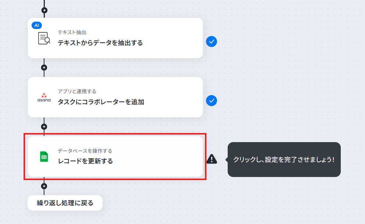Click the クリックし、設定を完了させましょう! tooltip
Viewport: 365px width, 224px height.
(284, 159)
